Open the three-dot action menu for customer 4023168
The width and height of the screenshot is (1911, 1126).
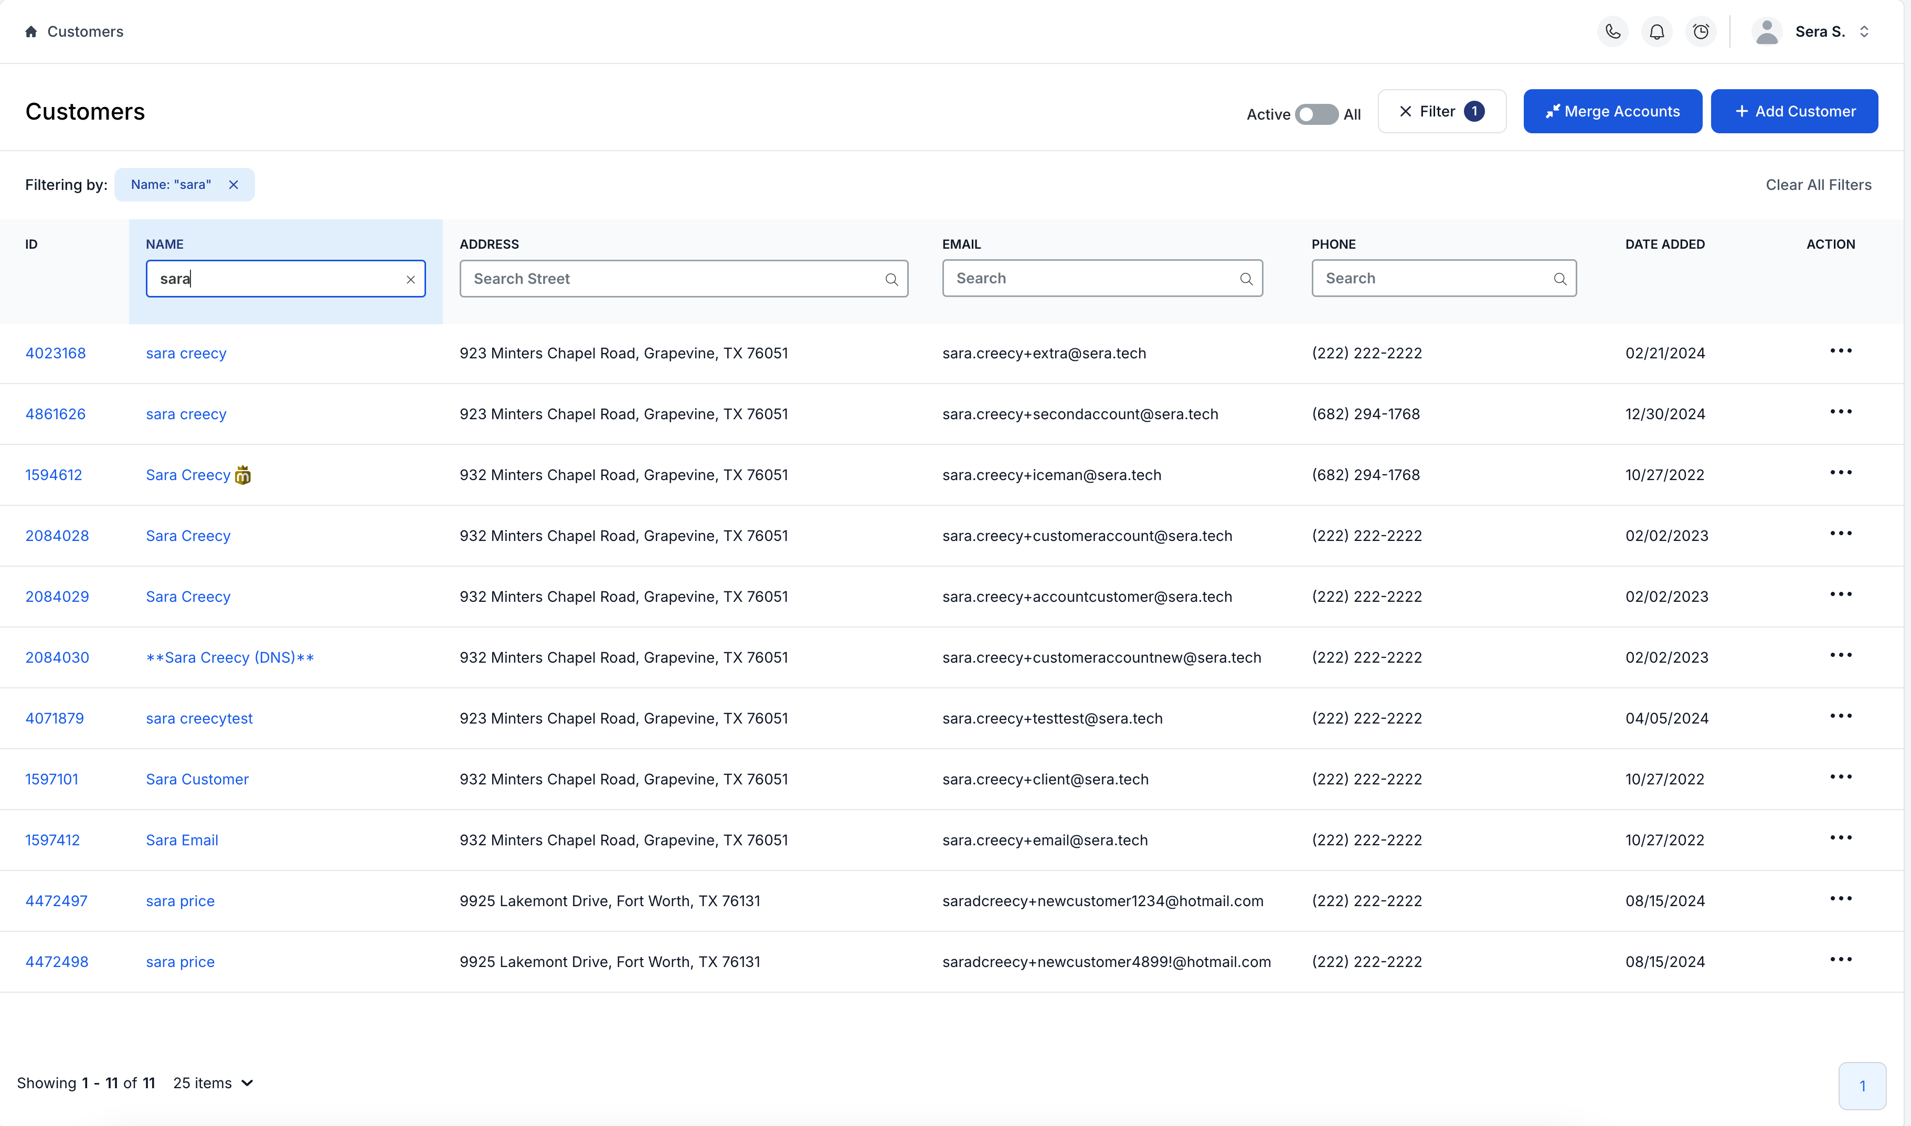click(1842, 350)
